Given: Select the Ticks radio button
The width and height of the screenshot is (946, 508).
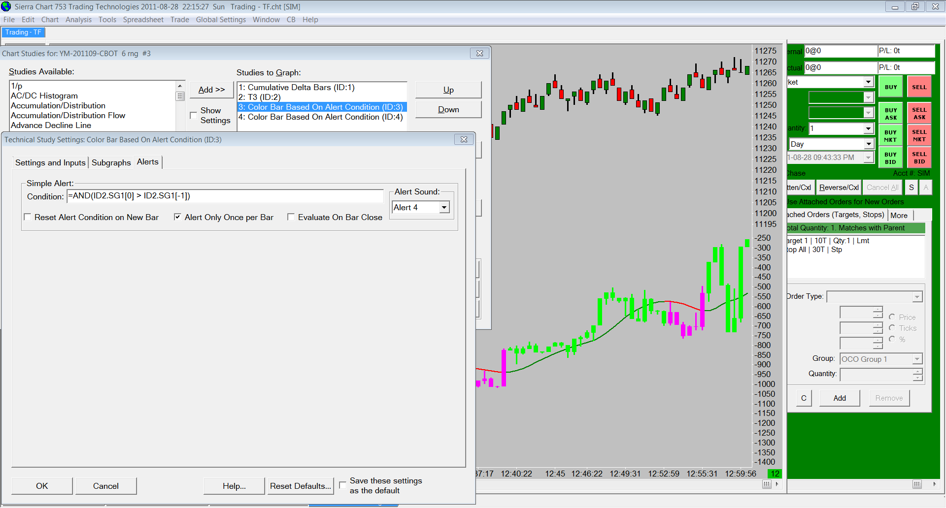Looking at the screenshot, I should (892, 328).
